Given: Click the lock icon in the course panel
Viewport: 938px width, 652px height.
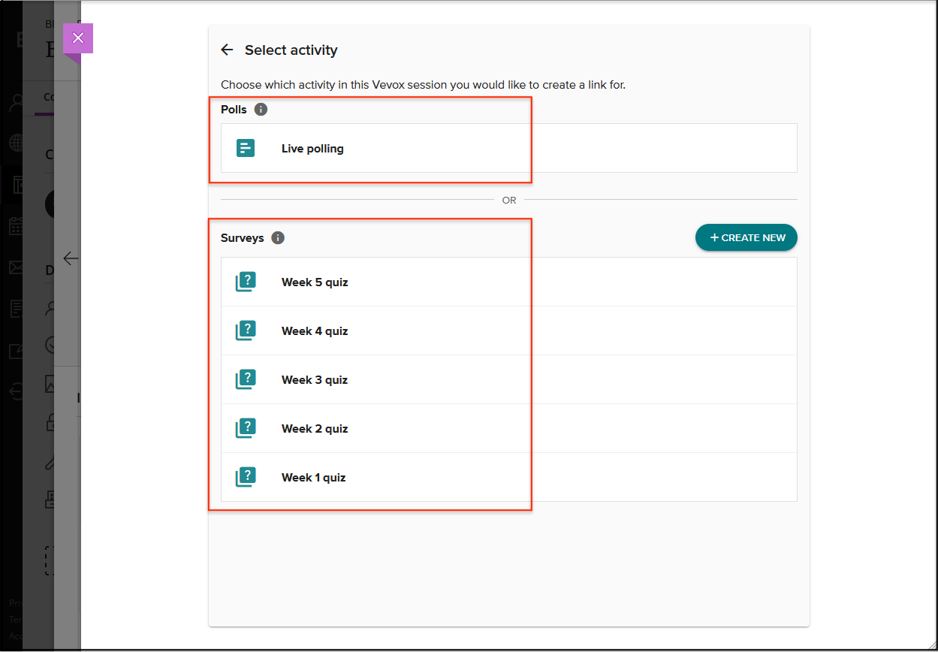Looking at the screenshot, I should [x=50, y=423].
